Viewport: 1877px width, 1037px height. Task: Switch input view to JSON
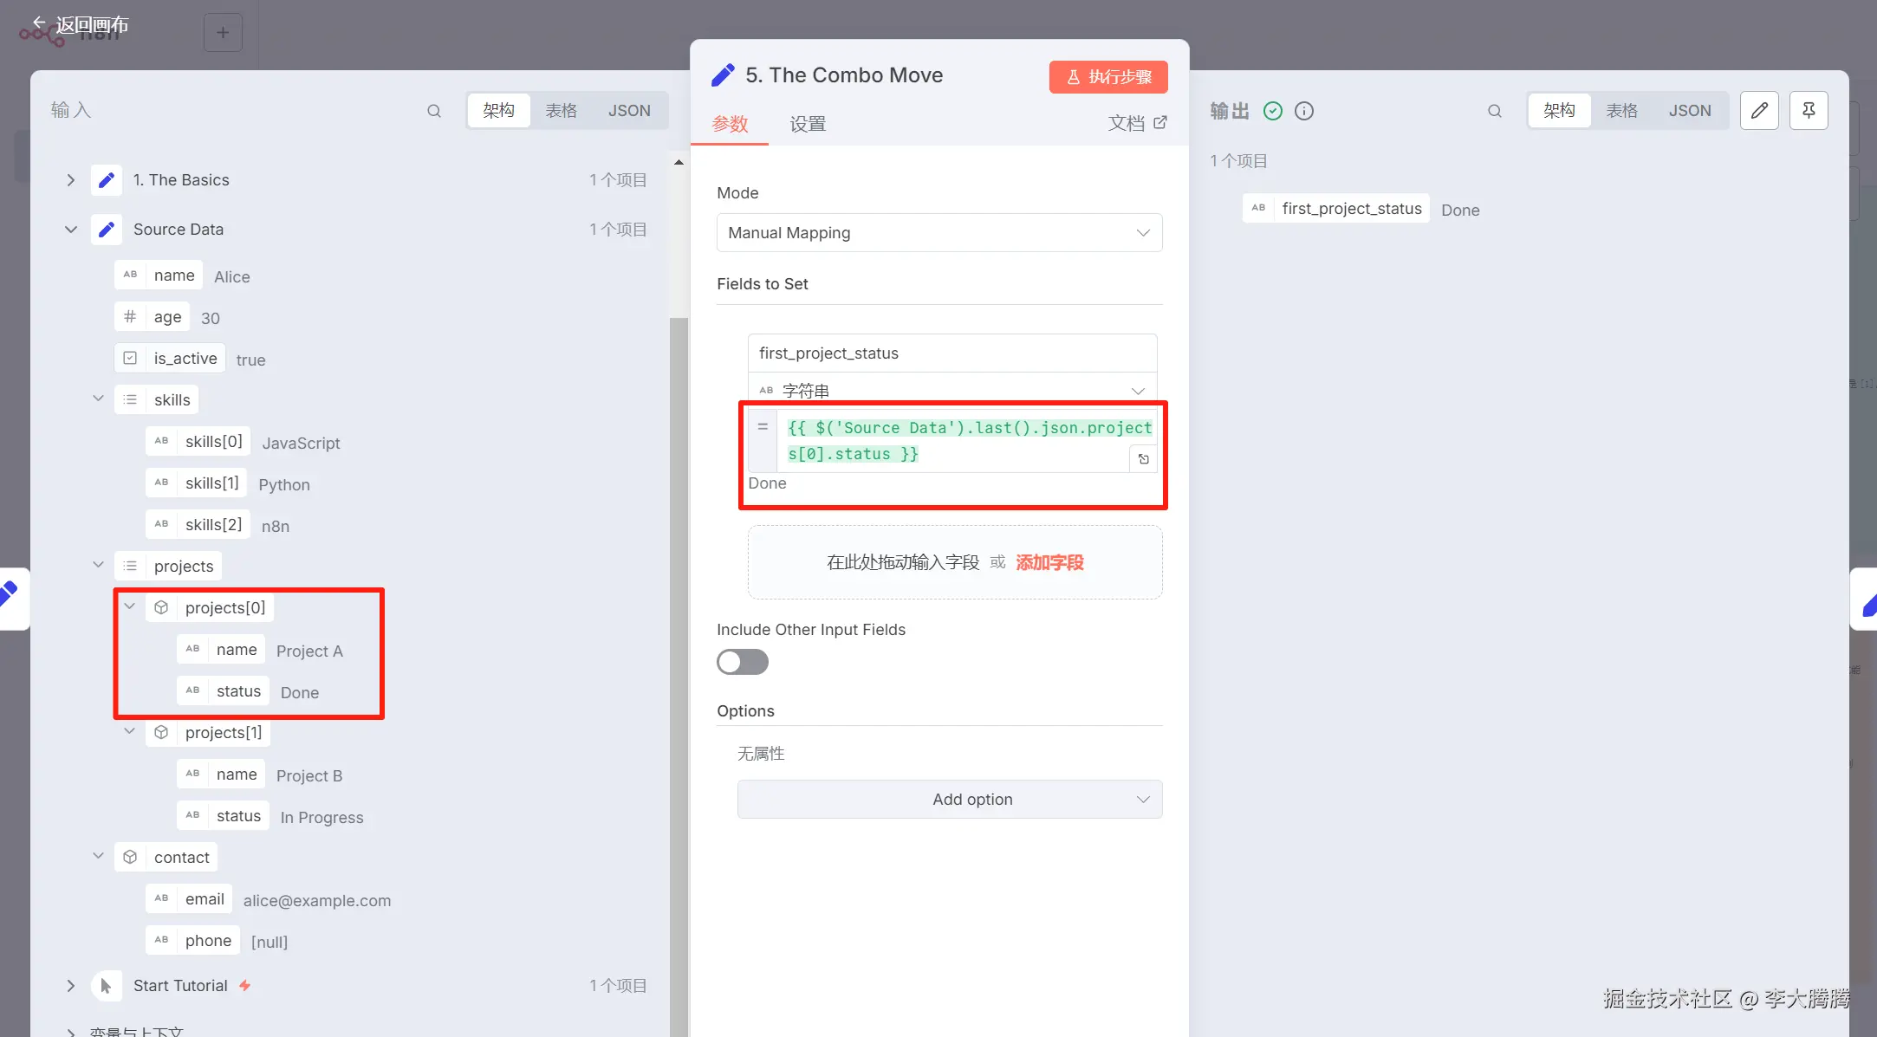click(629, 111)
